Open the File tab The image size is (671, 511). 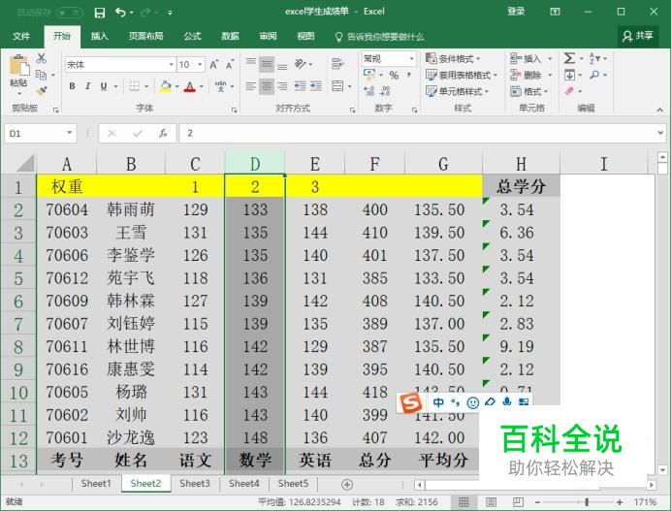click(x=21, y=37)
